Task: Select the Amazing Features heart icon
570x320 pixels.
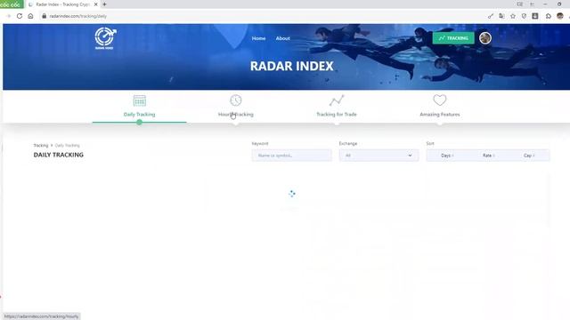Action: tap(439, 100)
